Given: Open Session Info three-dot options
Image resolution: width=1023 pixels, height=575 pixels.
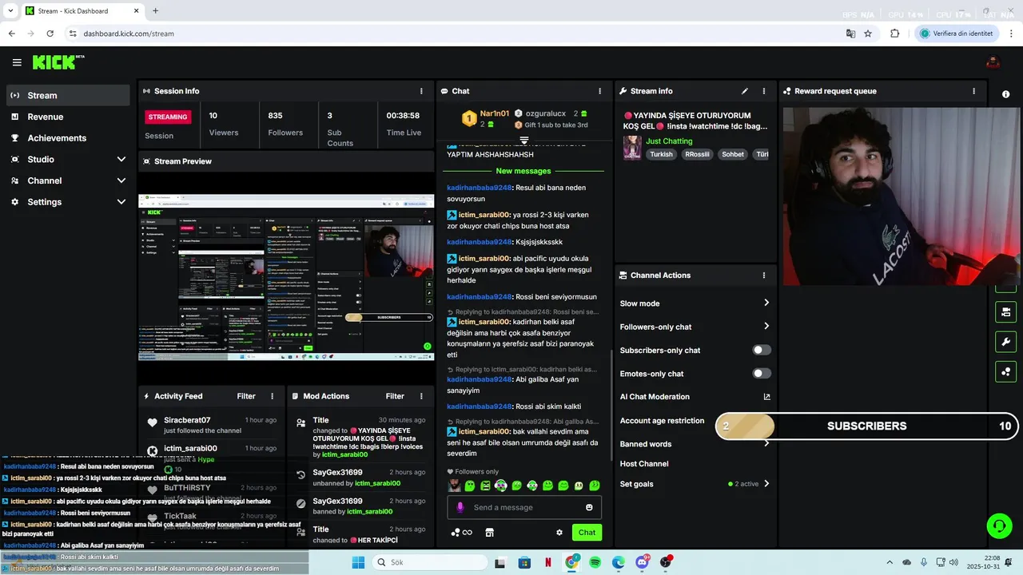Looking at the screenshot, I should tap(421, 91).
